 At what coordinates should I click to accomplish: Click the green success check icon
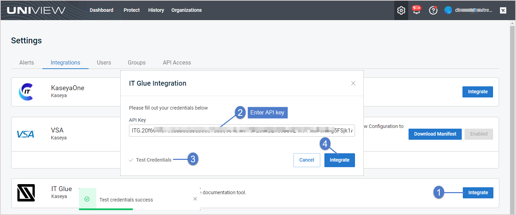tap(87, 199)
